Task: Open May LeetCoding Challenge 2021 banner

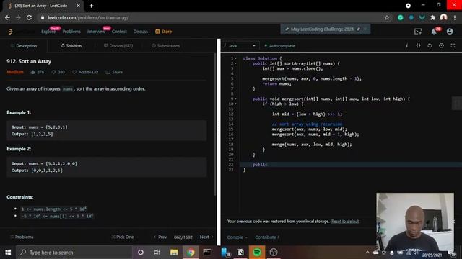Action: coord(322,29)
